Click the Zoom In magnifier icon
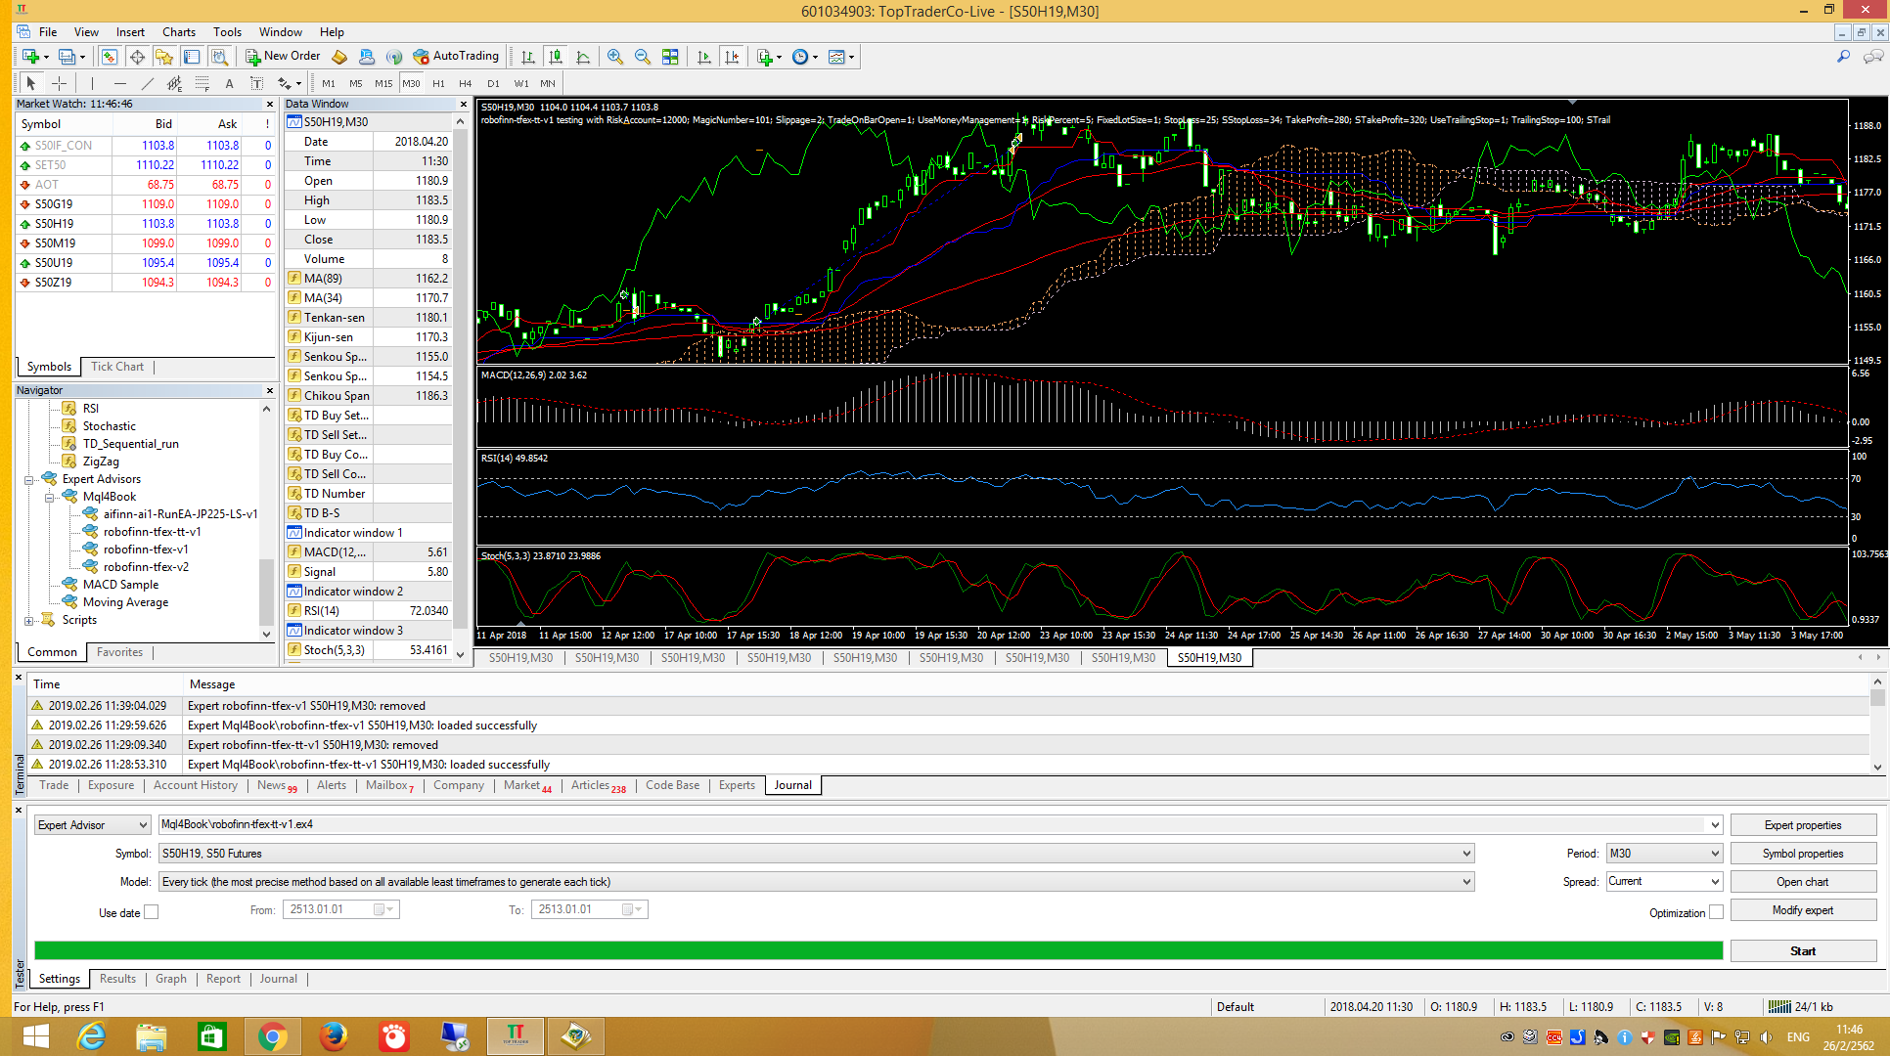 tap(615, 57)
